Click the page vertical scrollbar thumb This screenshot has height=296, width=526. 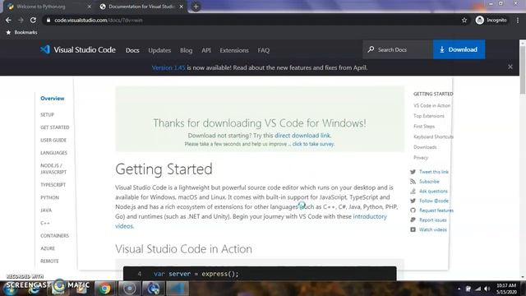tap(523, 69)
